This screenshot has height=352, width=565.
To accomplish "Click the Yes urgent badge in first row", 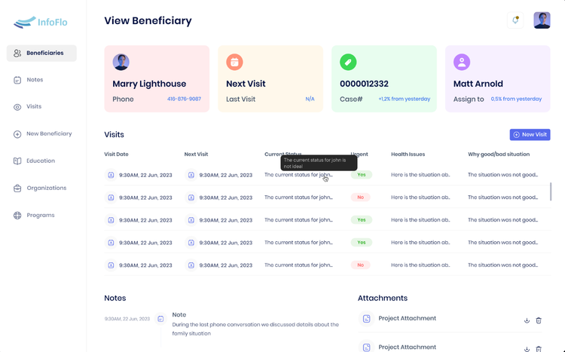I will tap(361, 175).
